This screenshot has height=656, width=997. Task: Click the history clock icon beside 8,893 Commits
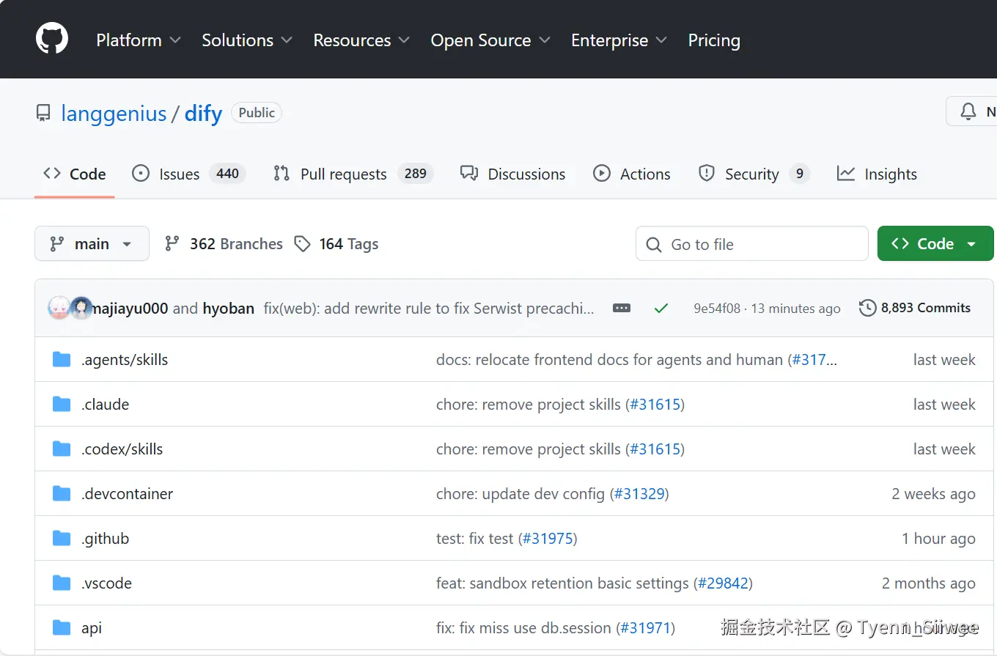(867, 308)
